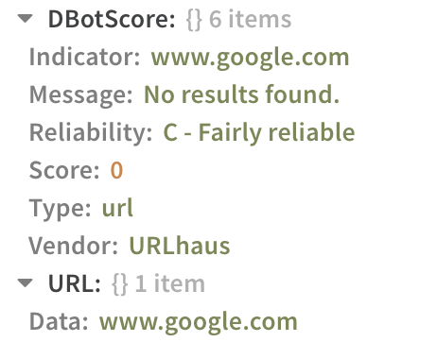Click the Vendor value URLhaus
The width and height of the screenshot is (437, 342).
pyautogui.click(x=180, y=246)
